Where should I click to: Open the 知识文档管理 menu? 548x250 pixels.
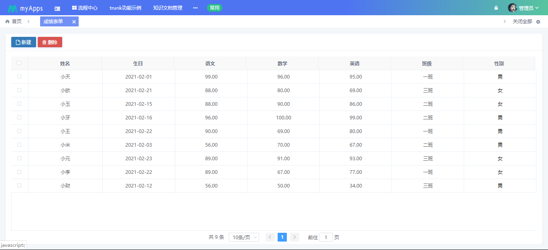click(x=168, y=8)
